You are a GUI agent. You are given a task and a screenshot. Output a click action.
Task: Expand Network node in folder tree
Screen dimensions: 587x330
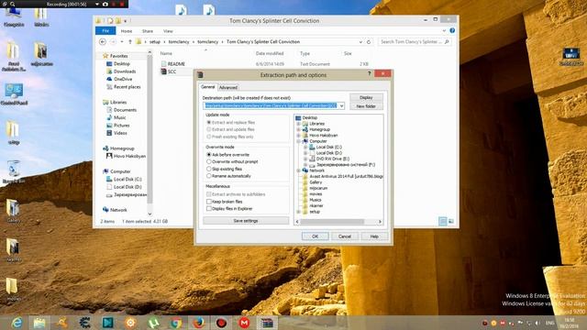click(298, 170)
